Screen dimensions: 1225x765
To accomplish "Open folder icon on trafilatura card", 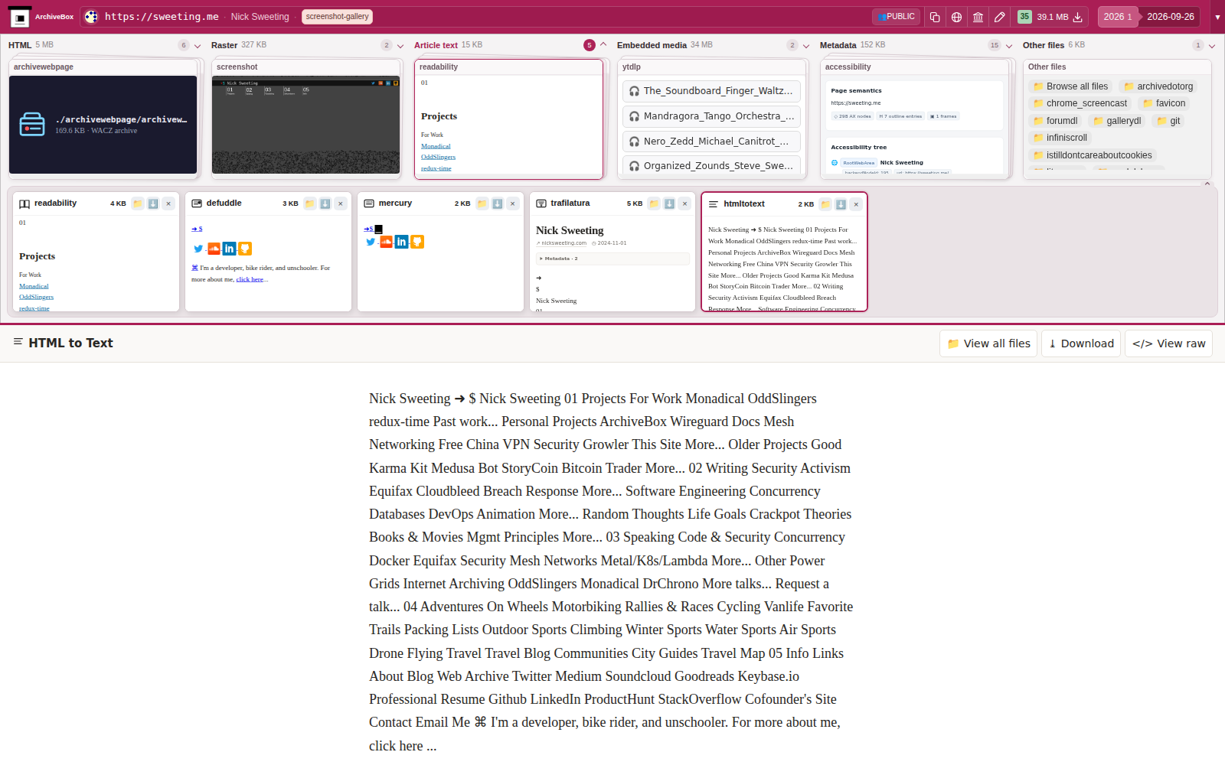I will [655, 203].
